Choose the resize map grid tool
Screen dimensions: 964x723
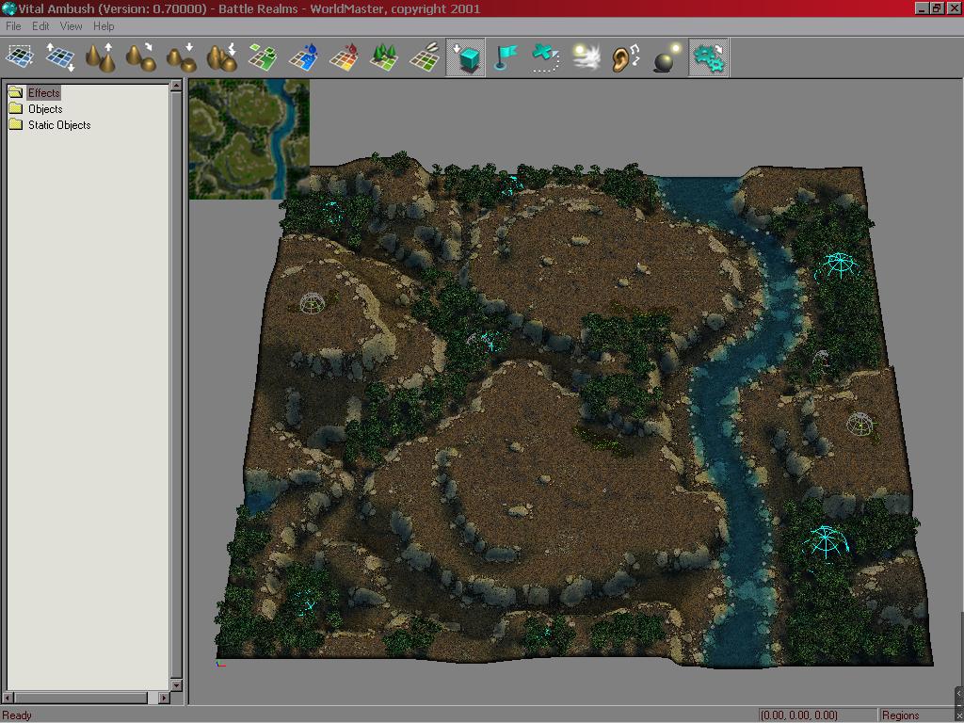(x=59, y=57)
